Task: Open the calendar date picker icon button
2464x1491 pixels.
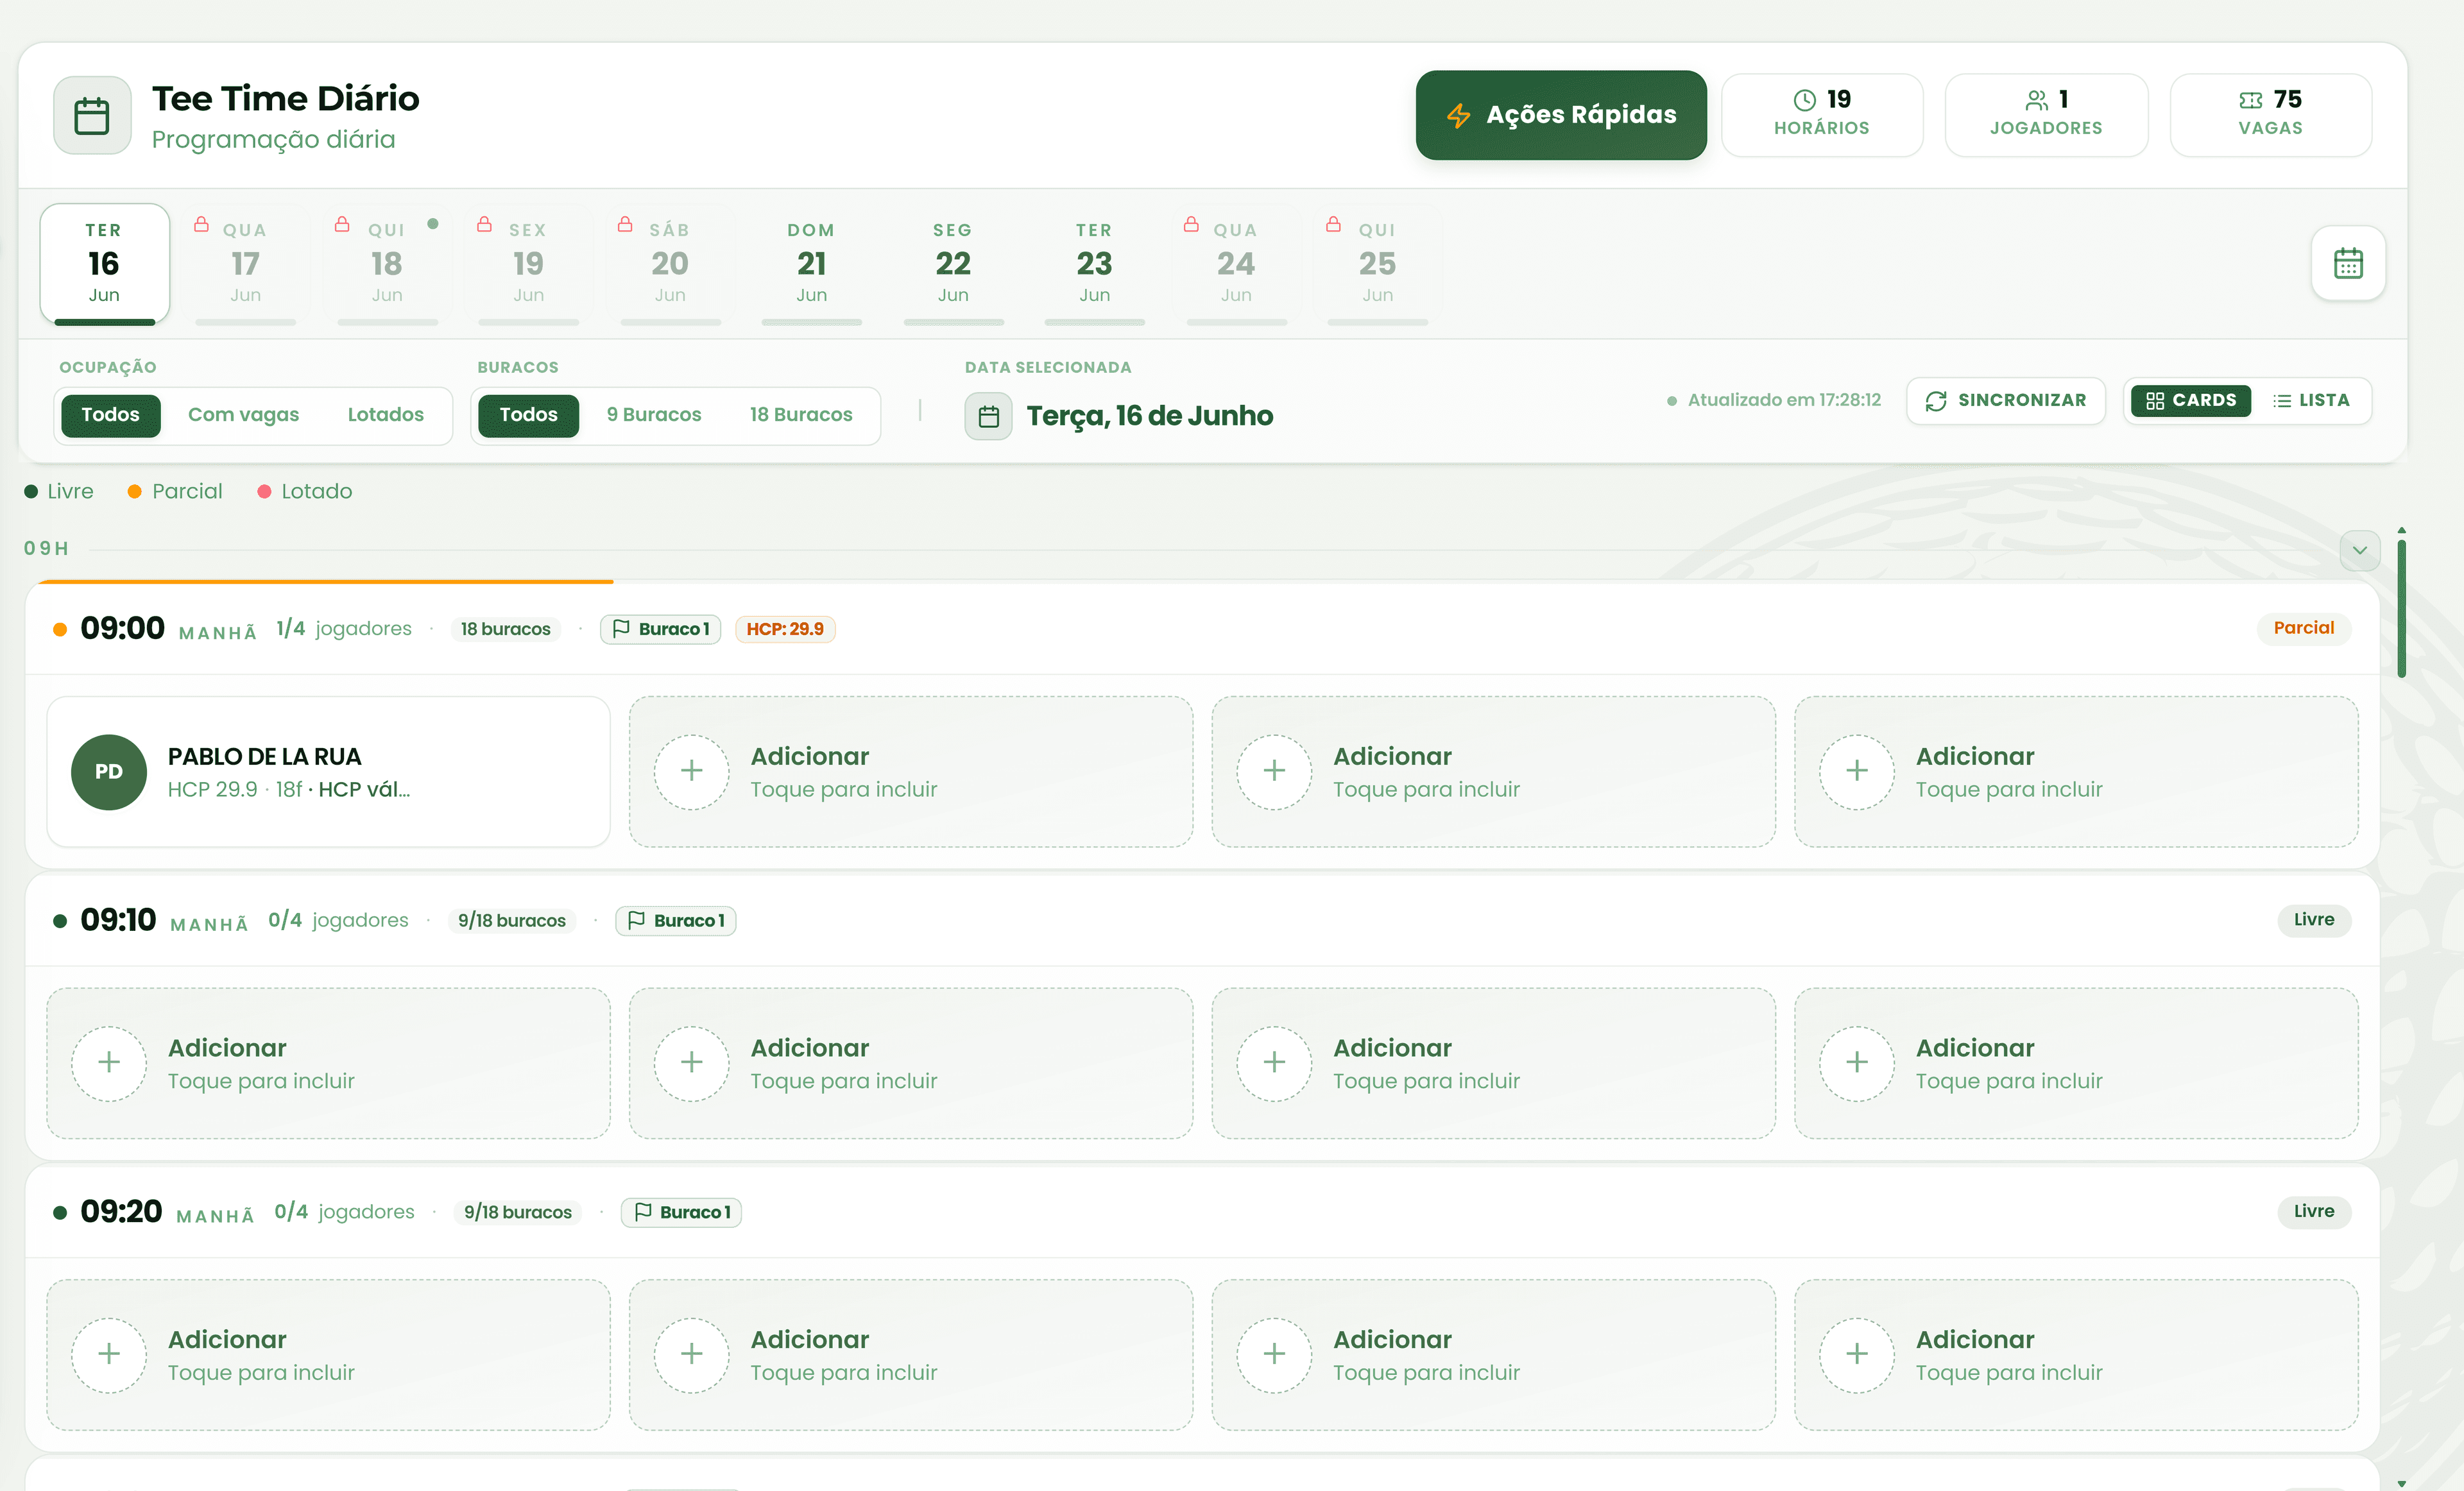Action: point(2348,264)
